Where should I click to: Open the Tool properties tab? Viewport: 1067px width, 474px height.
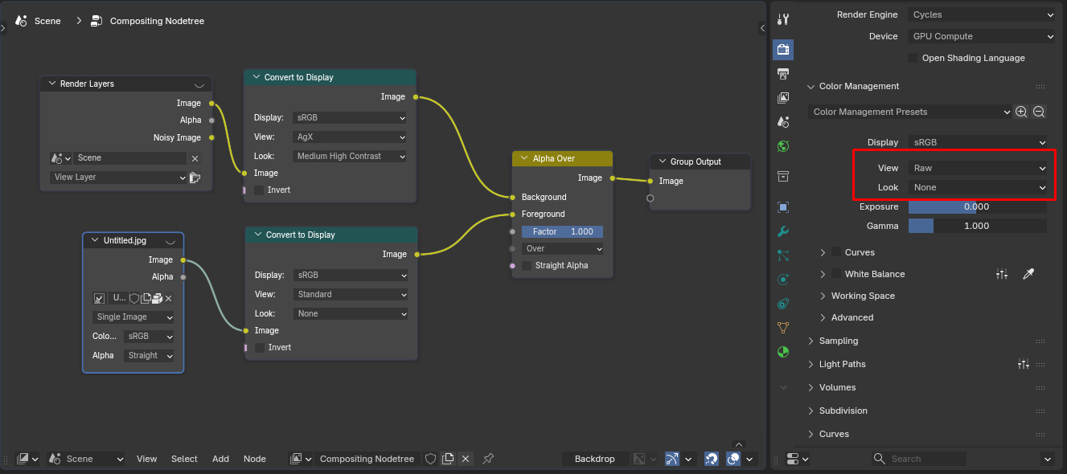(783, 19)
